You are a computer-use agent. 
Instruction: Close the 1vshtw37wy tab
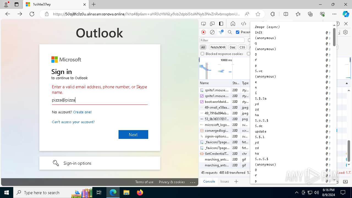click(84, 4)
